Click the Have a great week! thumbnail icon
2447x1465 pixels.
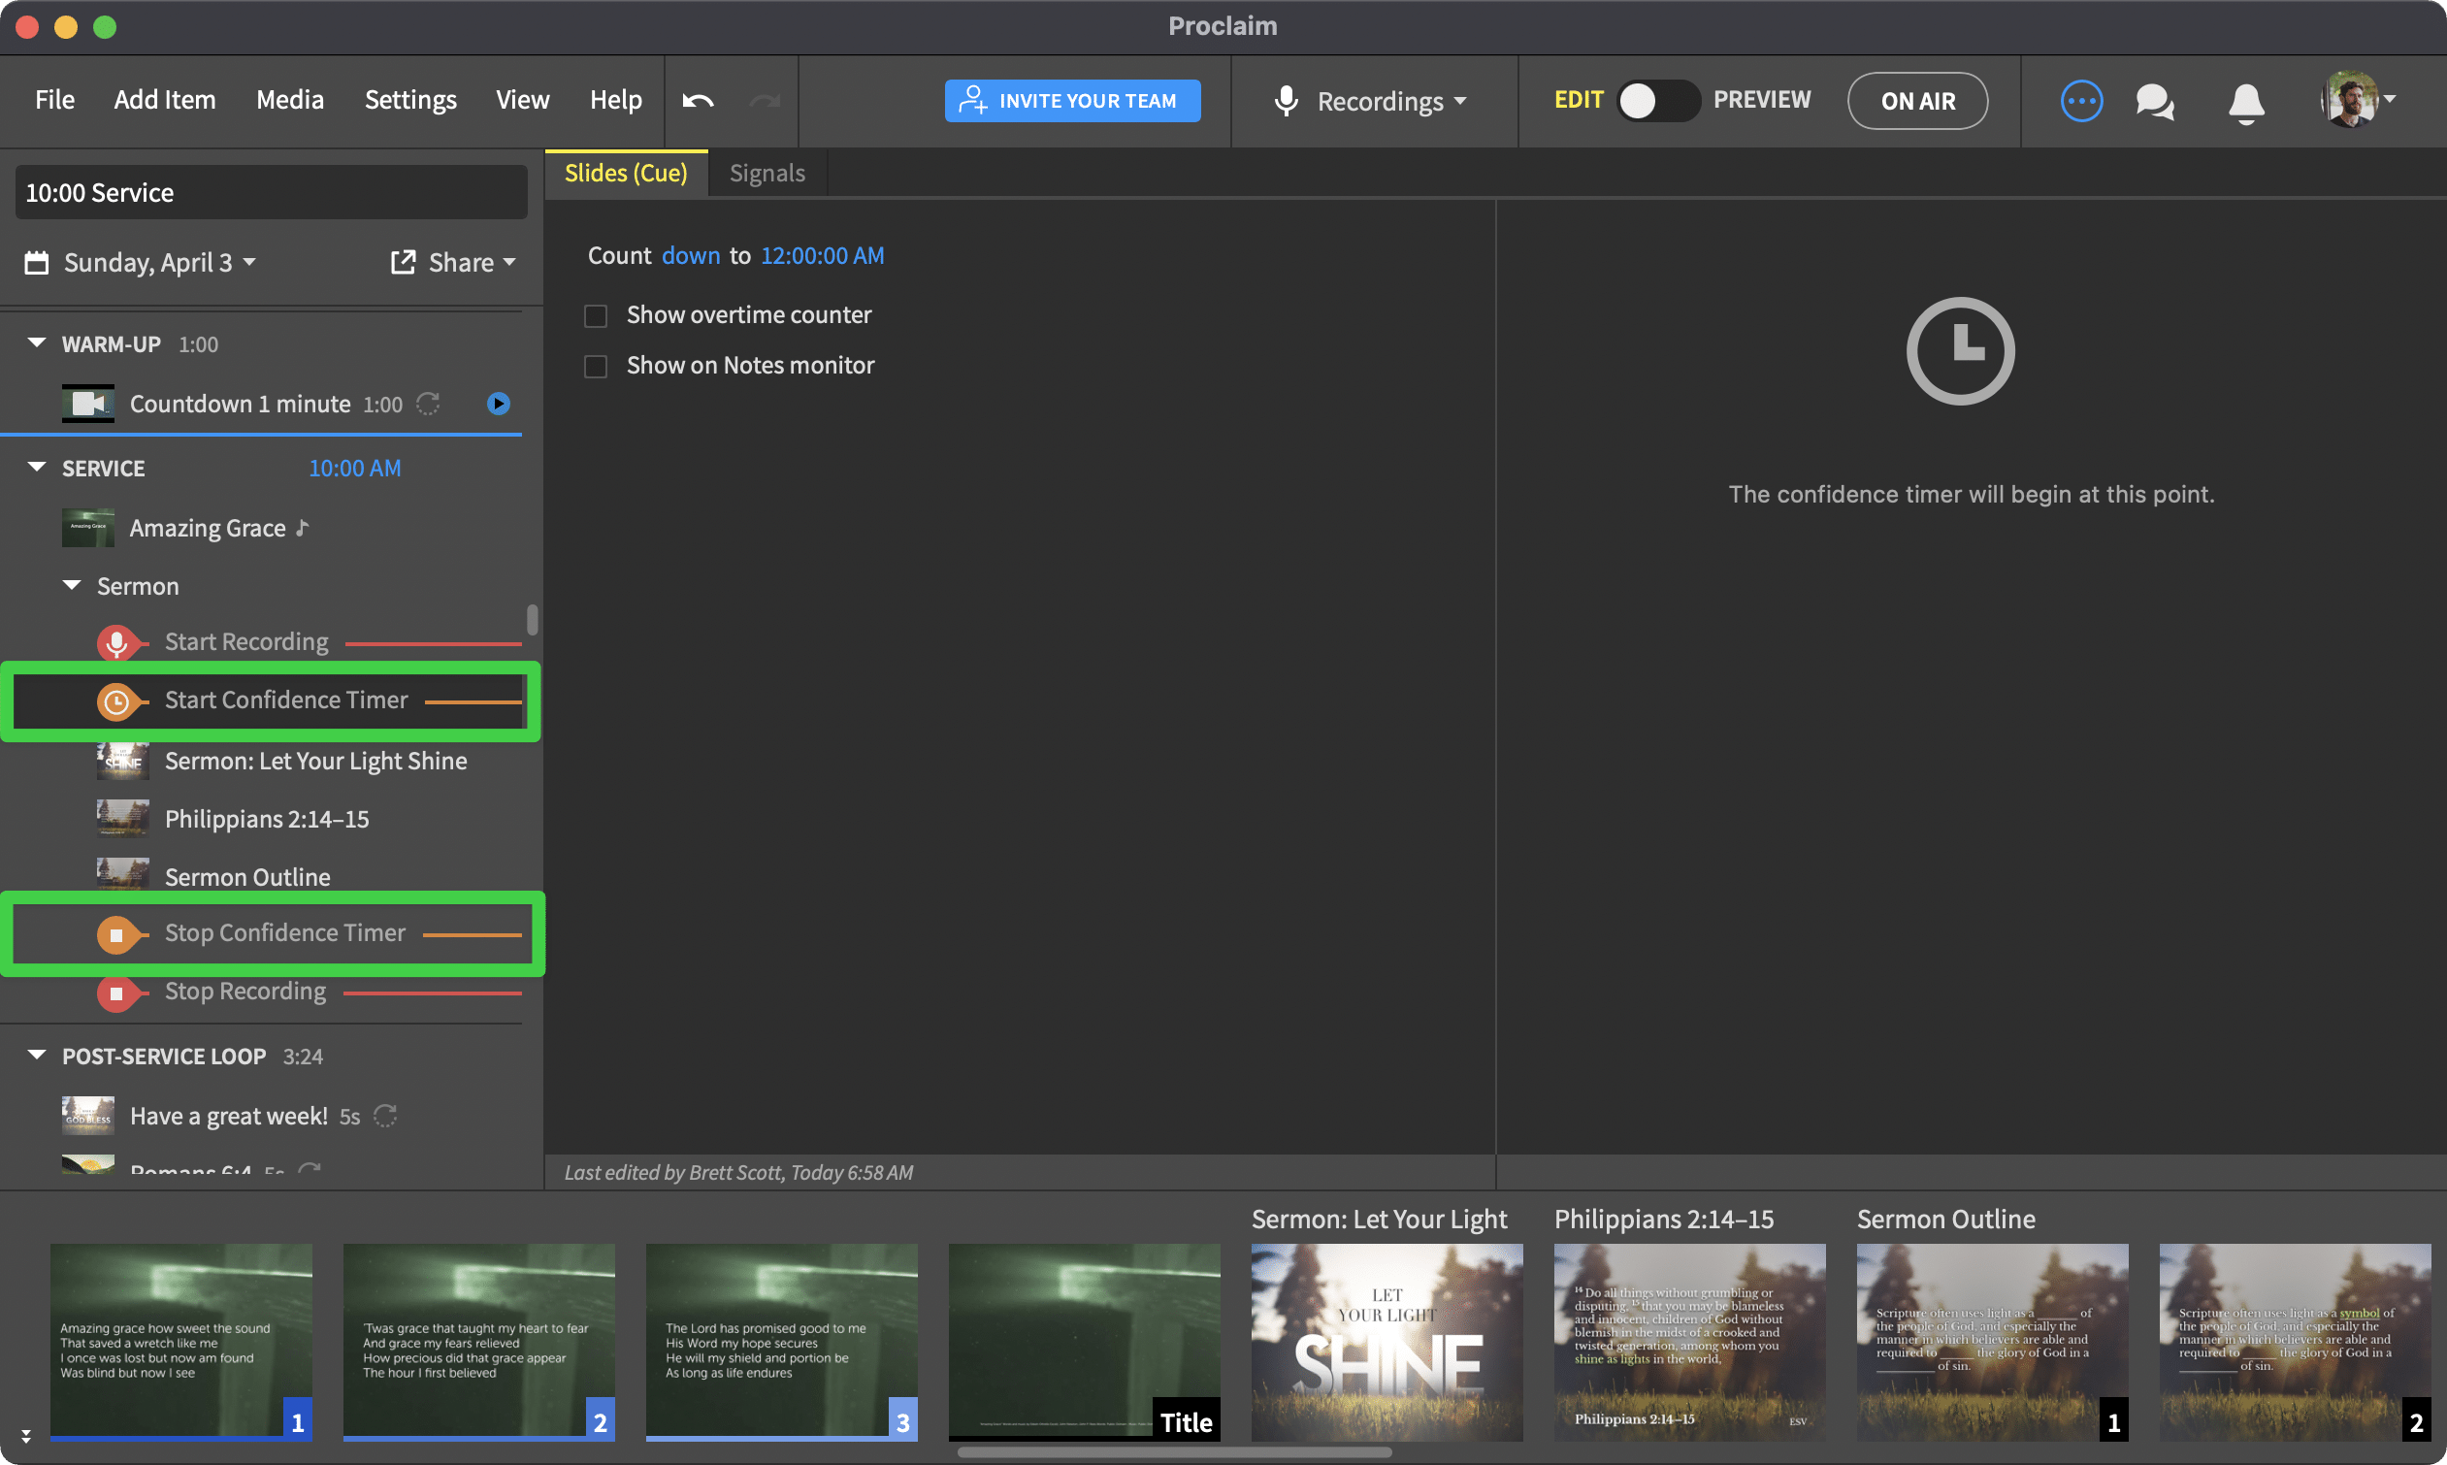[x=88, y=1116]
